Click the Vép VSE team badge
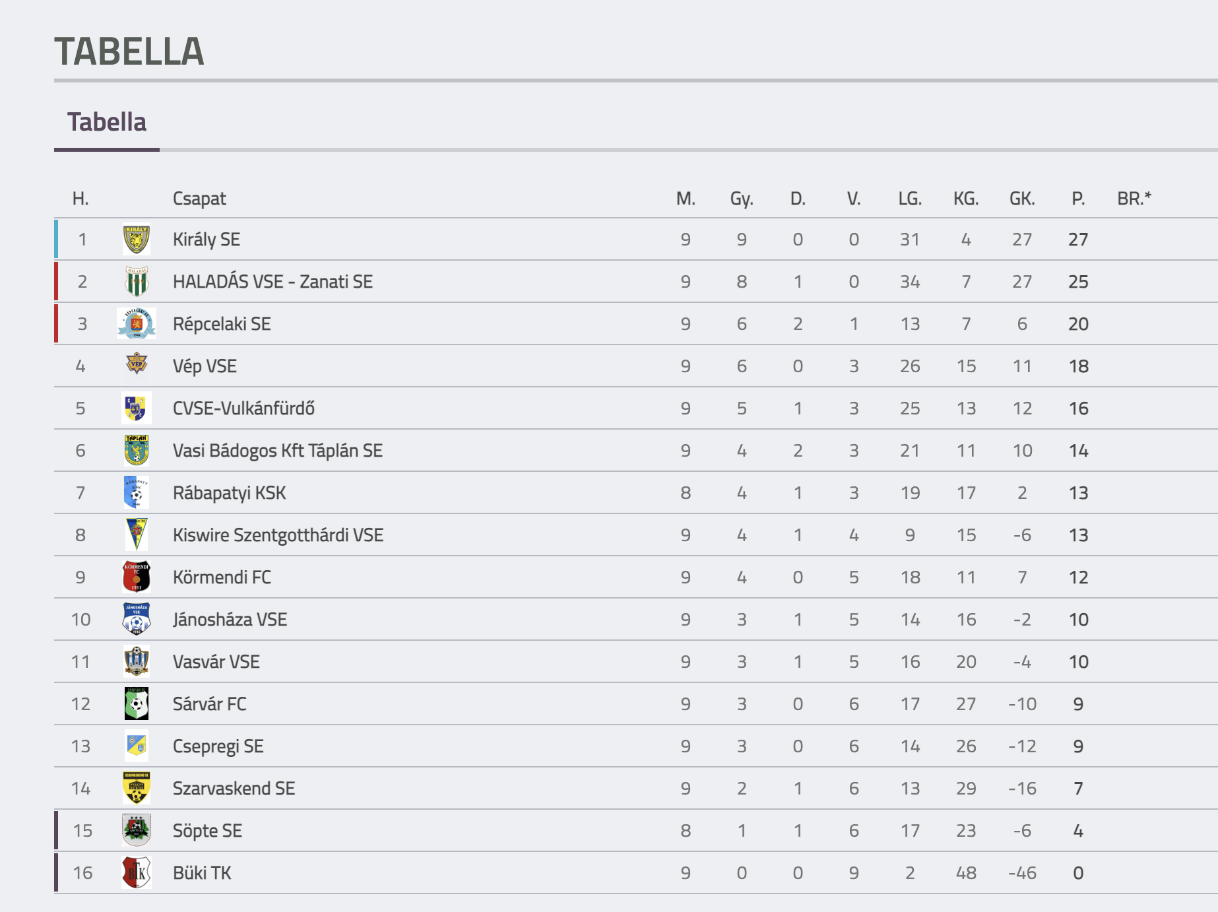The image size is (1218, 912). 137,364
